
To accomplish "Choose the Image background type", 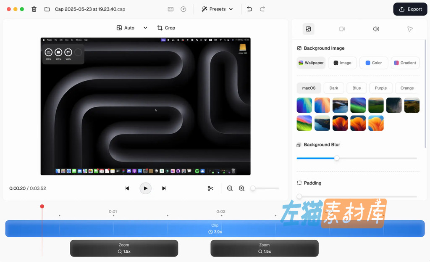I will tap(342, 63).
